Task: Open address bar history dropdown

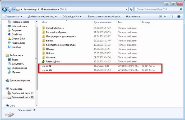Action: click(x=127, y=9)
